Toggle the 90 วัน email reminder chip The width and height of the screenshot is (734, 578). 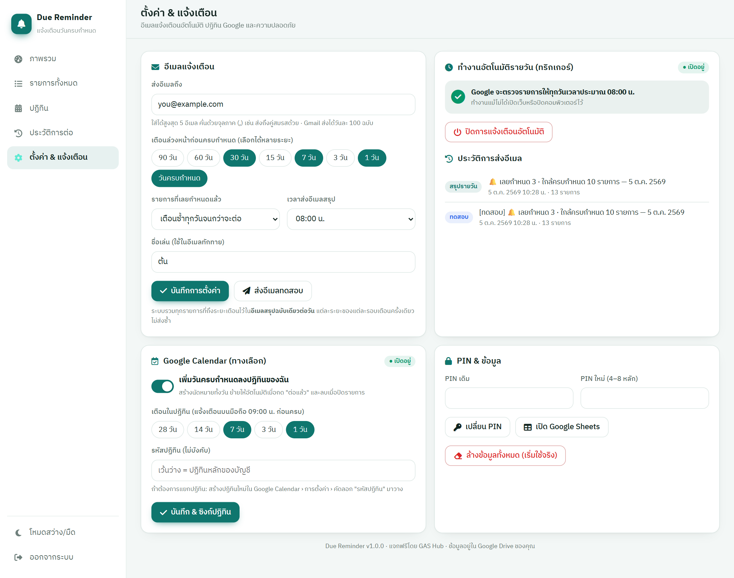[x=168, y=158]
